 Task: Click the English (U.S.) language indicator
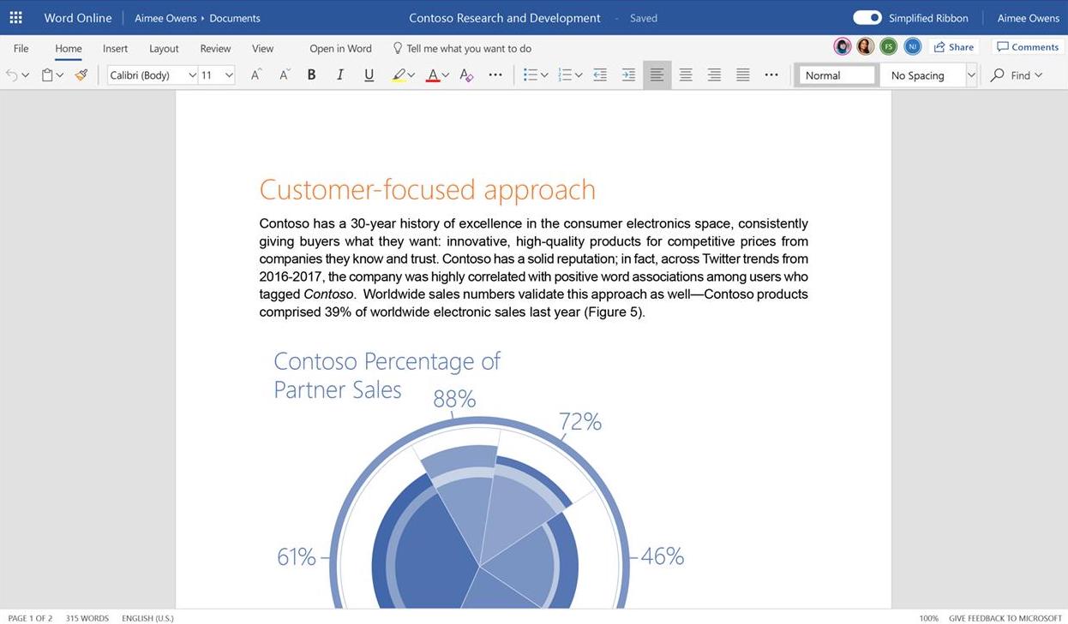coord(147,618)
